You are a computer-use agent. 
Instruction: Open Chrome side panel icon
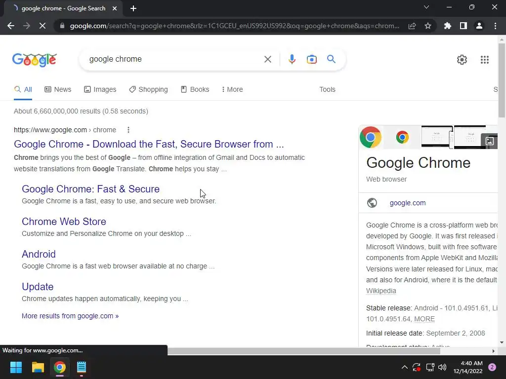(464, 26)
